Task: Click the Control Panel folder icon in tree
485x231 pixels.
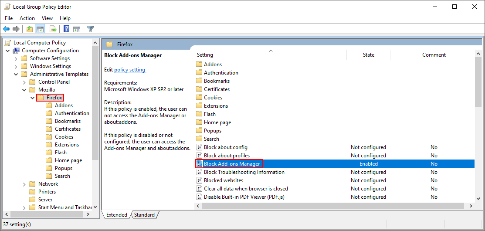Action: coord(33,82)
